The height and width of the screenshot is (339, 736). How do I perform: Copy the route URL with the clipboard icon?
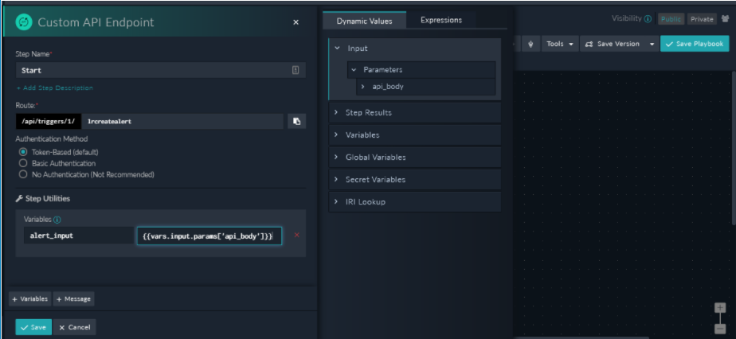click(296, 121)
